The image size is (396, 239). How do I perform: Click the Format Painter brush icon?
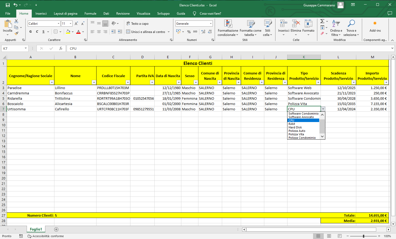[17, 33]
